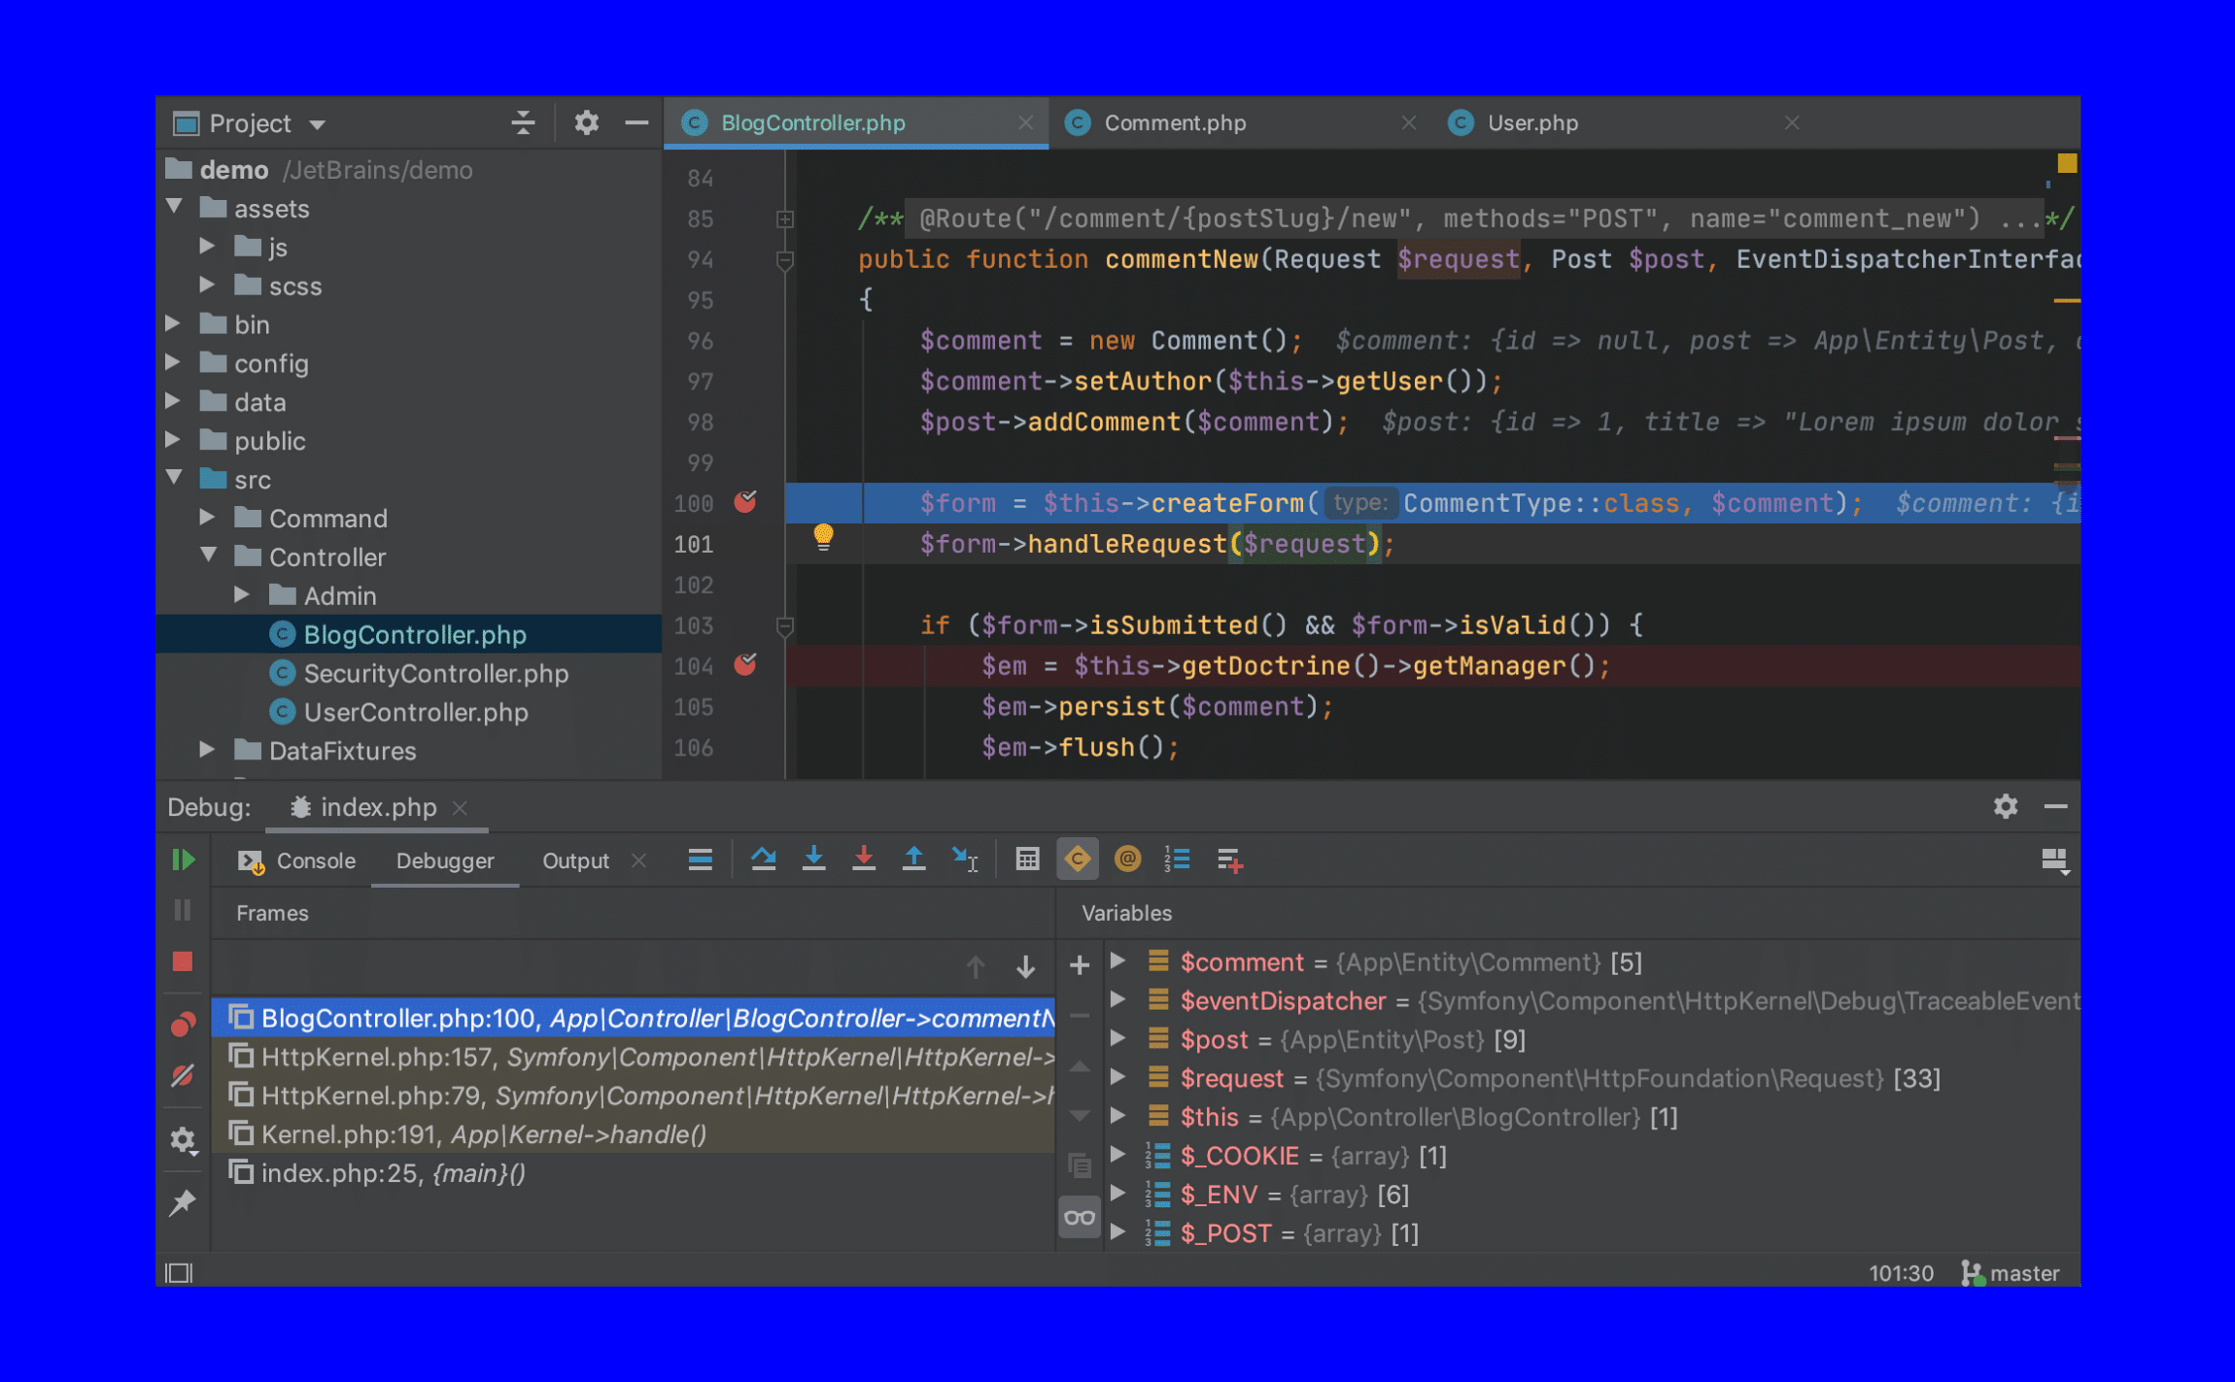
Task: Toggle Mute Breakpoints in the debug sidebar
Action: pos(183,1075)
